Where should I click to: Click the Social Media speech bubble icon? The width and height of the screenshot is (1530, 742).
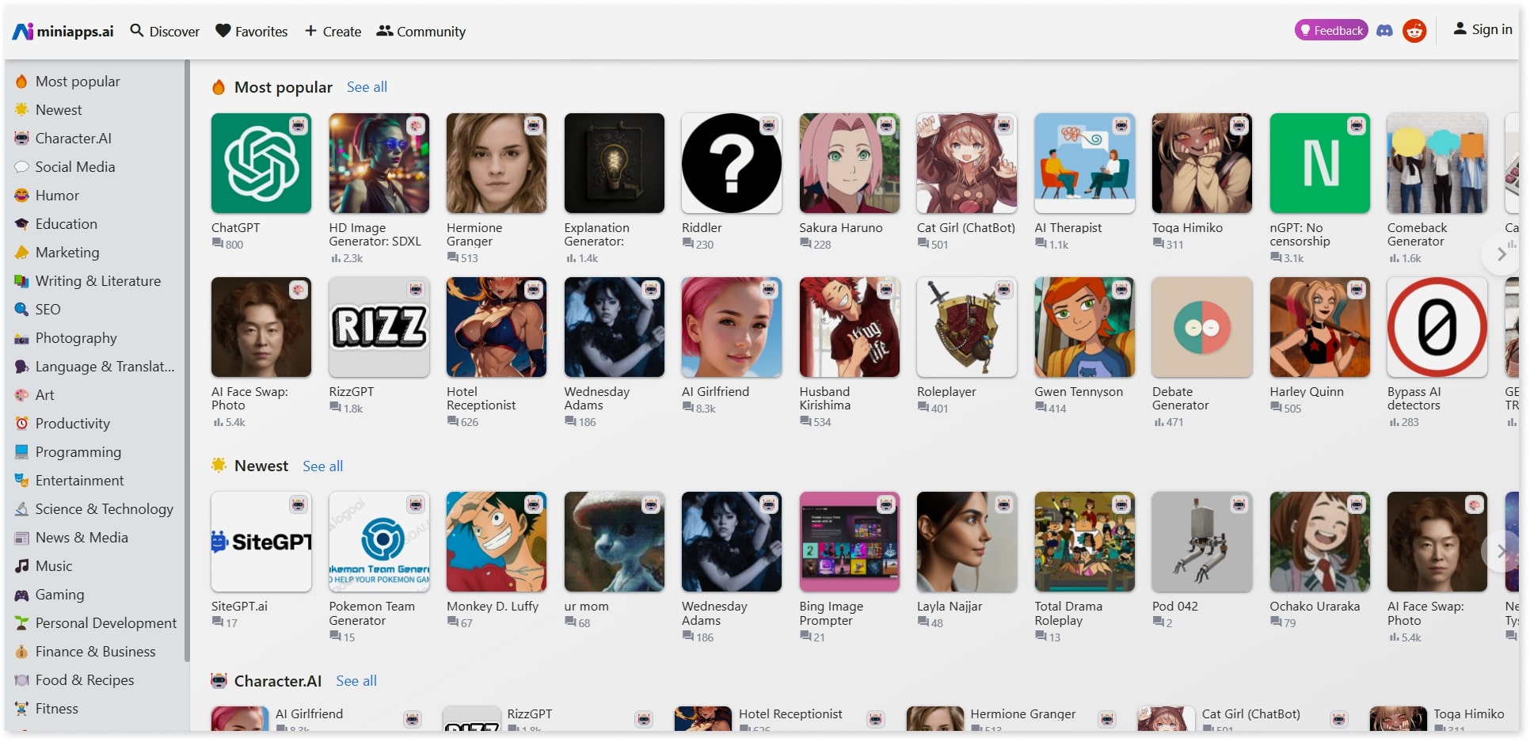pos(21,167)
